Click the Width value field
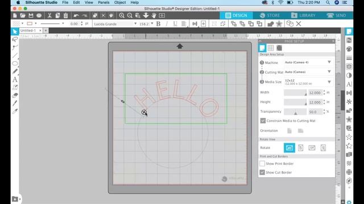Image resolution: width=364 pixels, height=204 pixels. tap(315, 92)
